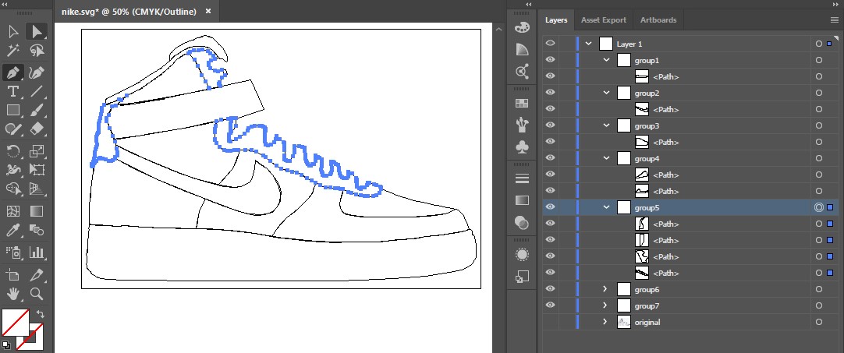
Task: Hide Layer 1 with eye icon
Action: click(550, 44)
